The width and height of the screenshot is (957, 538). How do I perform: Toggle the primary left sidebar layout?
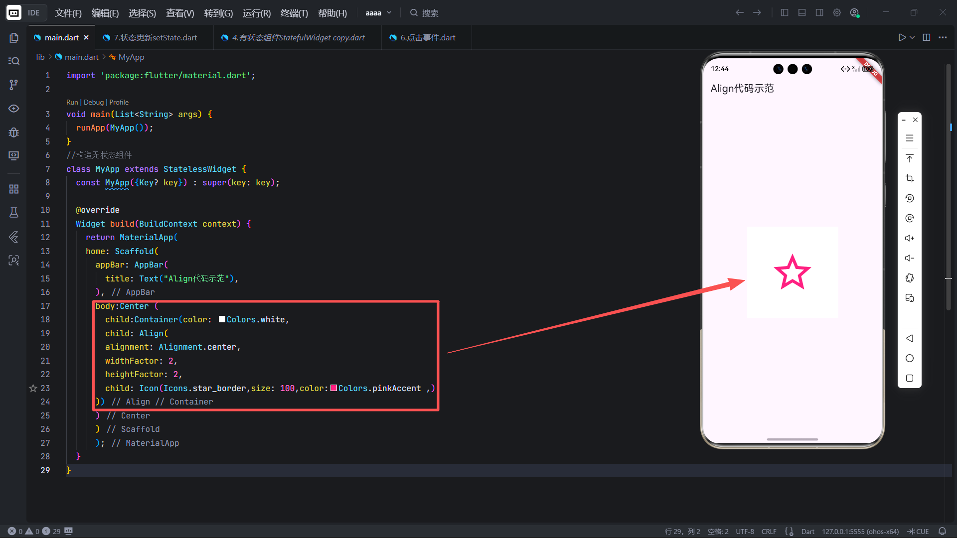(785, 13)
